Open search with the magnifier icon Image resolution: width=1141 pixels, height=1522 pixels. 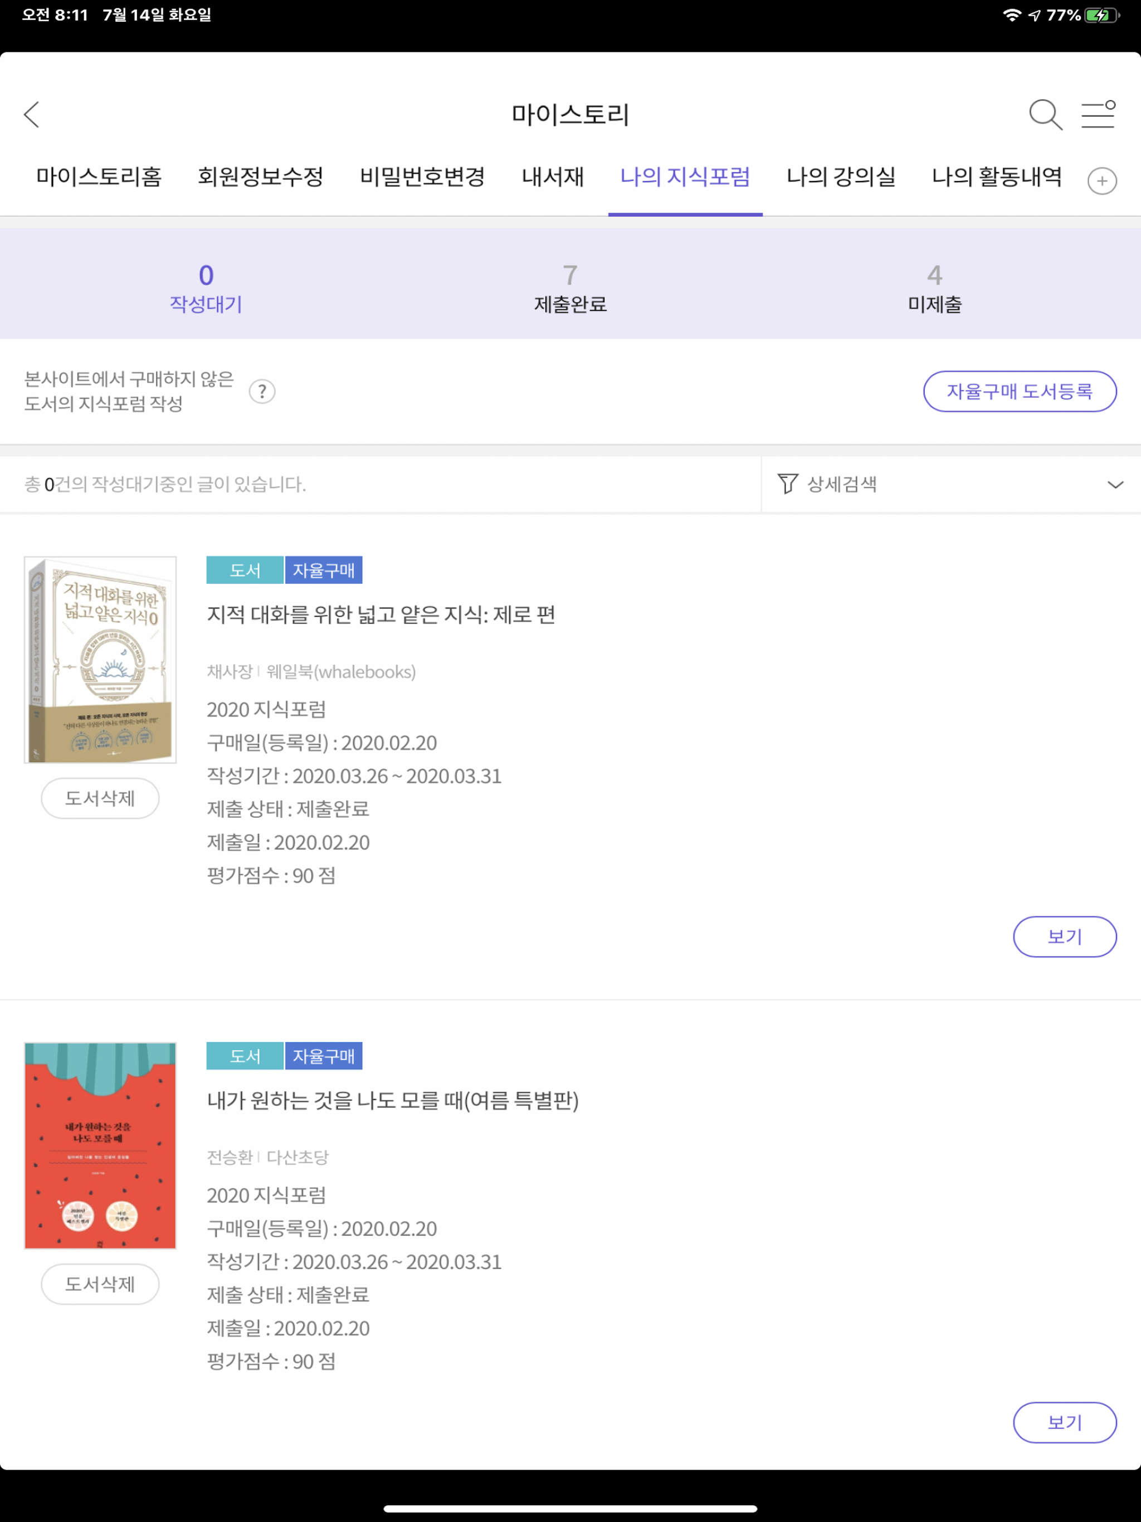point(1045,115)
